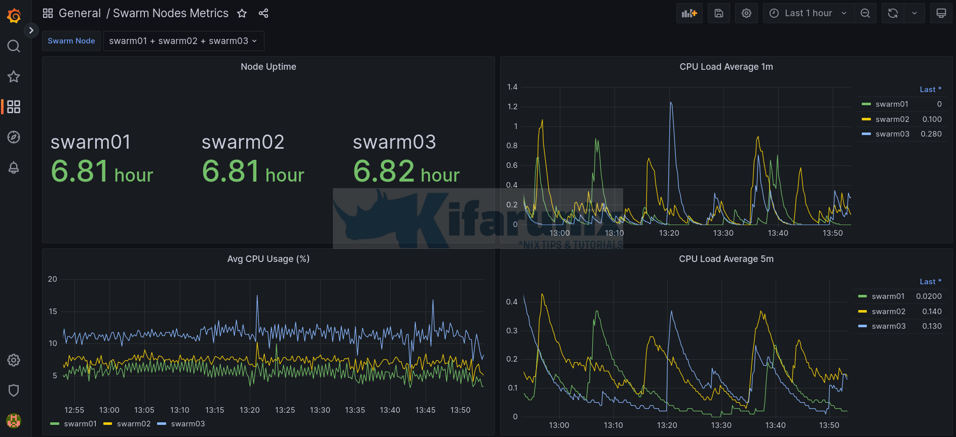Click swarm02 yellow color swatch in CPU Load 5m
The width and height of the screenshot is (956, 437).
pyautogui.click(x=862, y=312)
